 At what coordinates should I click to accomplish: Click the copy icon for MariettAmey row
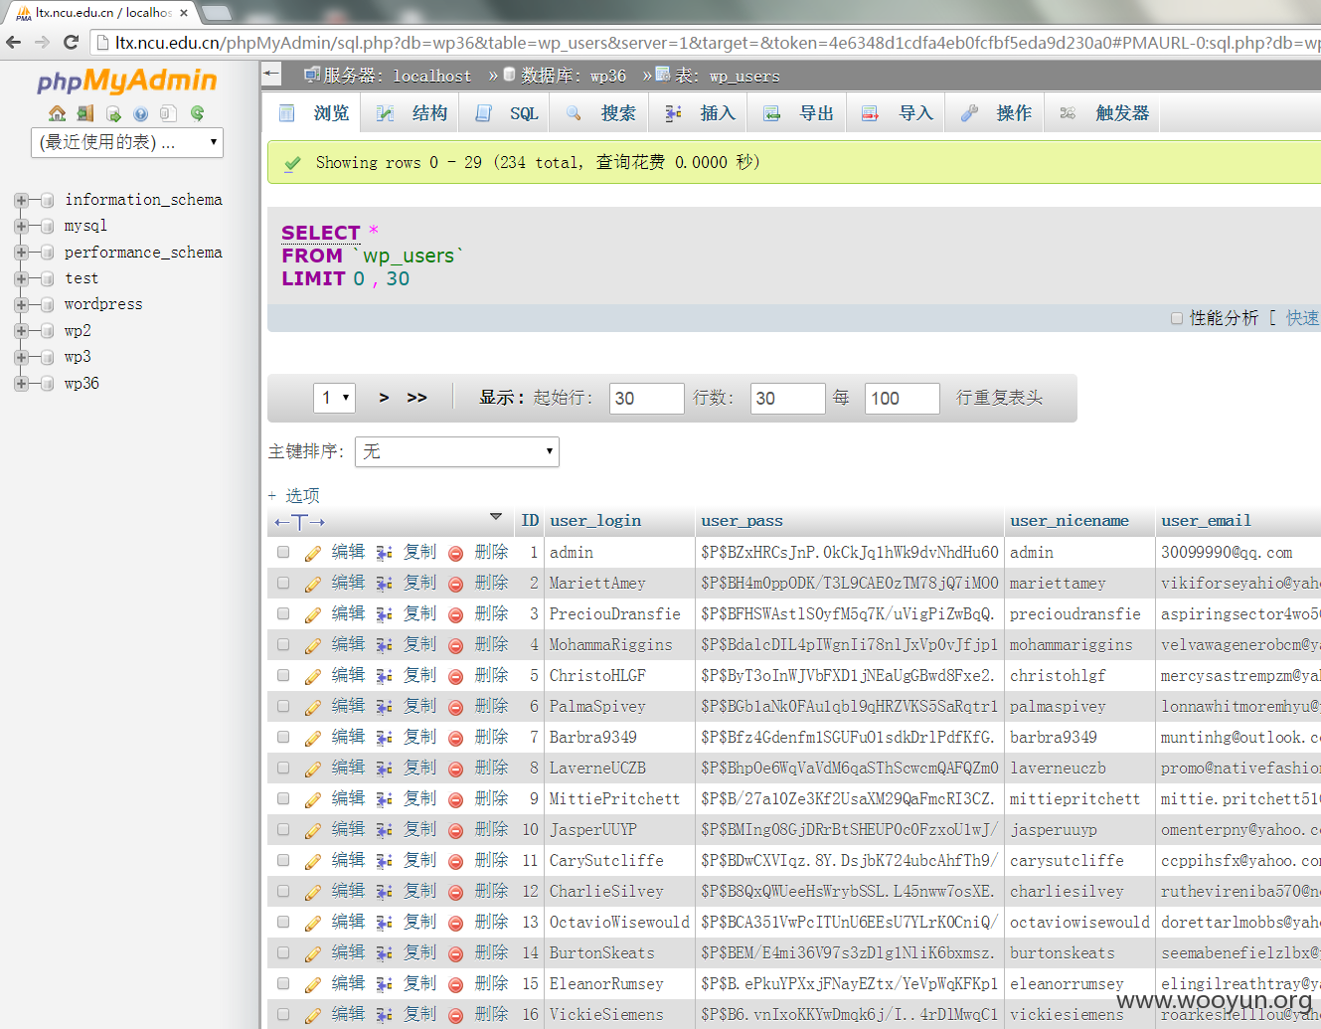pyautogui.click(x=385, y=584)
